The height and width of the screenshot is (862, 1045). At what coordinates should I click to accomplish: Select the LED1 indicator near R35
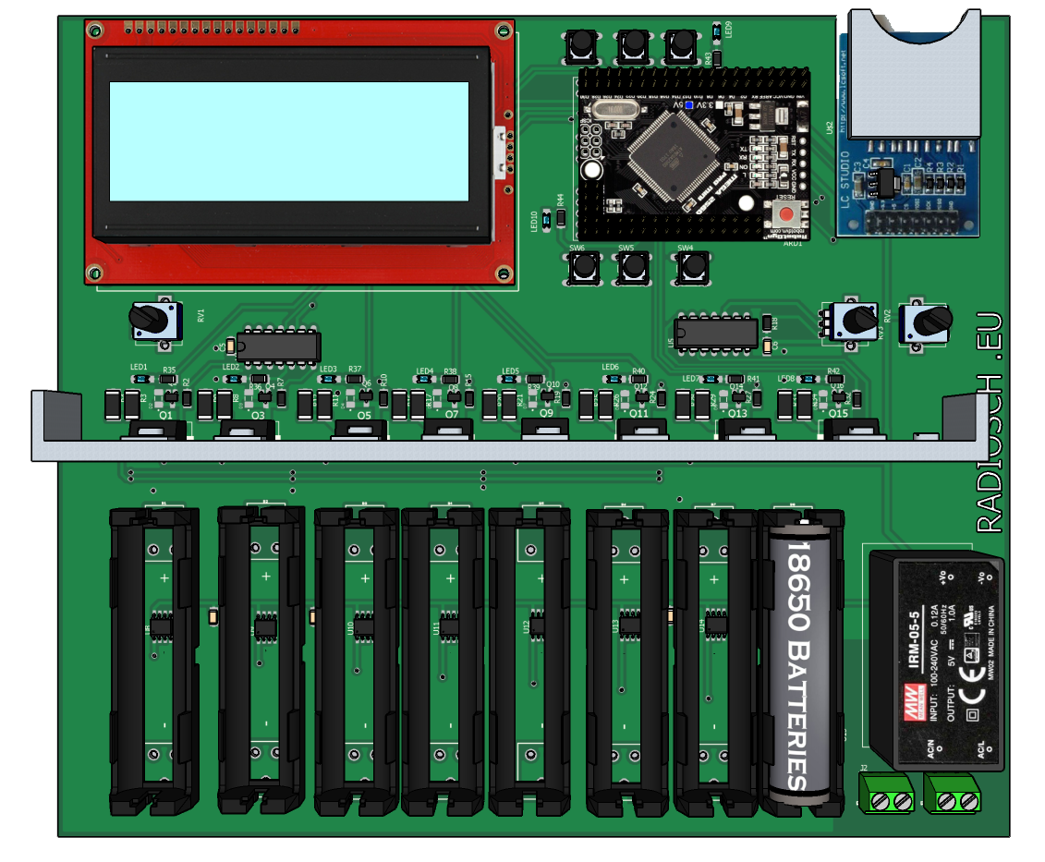tap(140, 378)
